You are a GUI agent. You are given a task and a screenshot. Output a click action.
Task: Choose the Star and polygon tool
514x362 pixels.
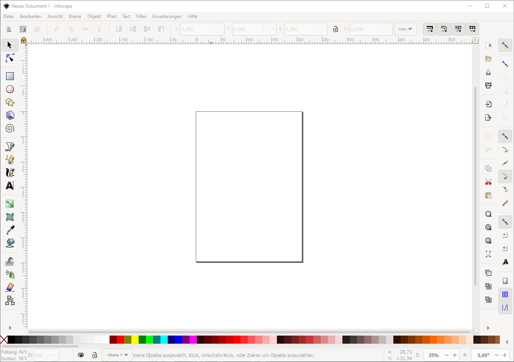coord(10,102)
